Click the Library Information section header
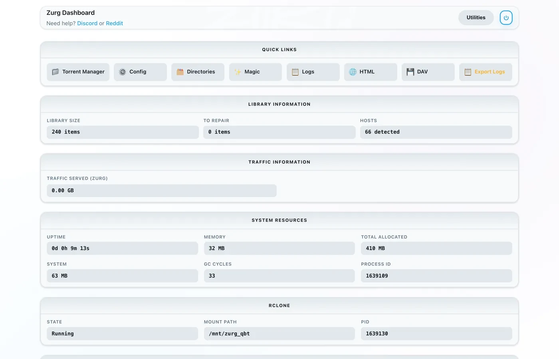Image resolution: width=559 pixels, height=359 pixels. pyautogui.click(x=279, y=105)
